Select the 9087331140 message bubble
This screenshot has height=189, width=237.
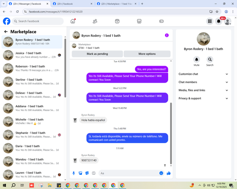point(89,160)
